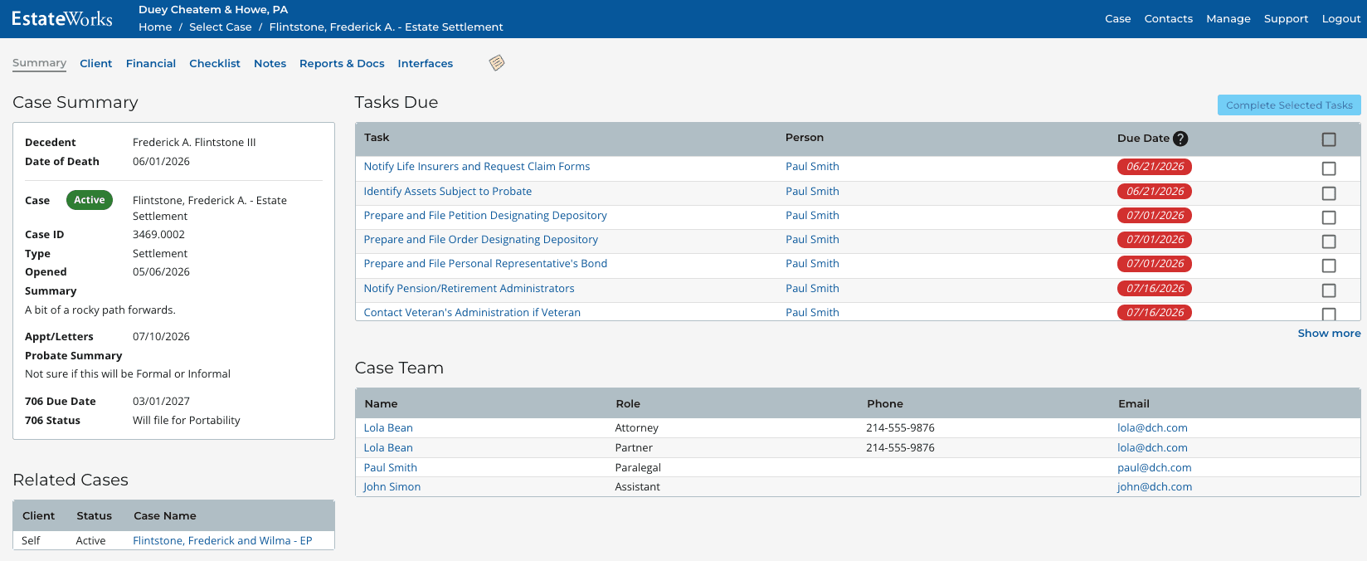Image resolution: width=1367 pixels, height=561 pixels.
Task: Open Contacts in top navigation
Action: pos(1168,18)
